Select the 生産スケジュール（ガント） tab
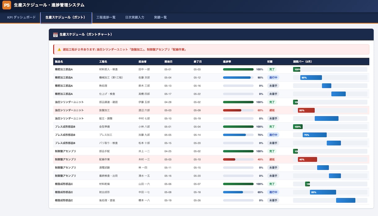 point(66,17)
